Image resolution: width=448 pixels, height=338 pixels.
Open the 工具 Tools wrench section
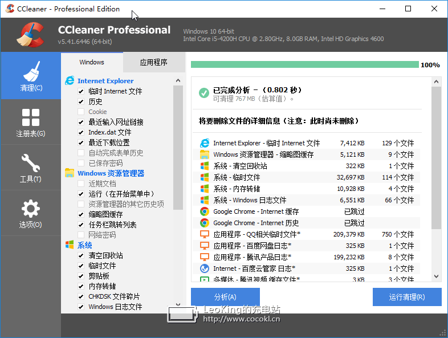pos(31,168)
